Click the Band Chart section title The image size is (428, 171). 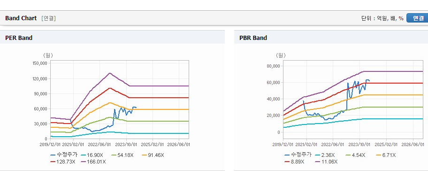21,18
